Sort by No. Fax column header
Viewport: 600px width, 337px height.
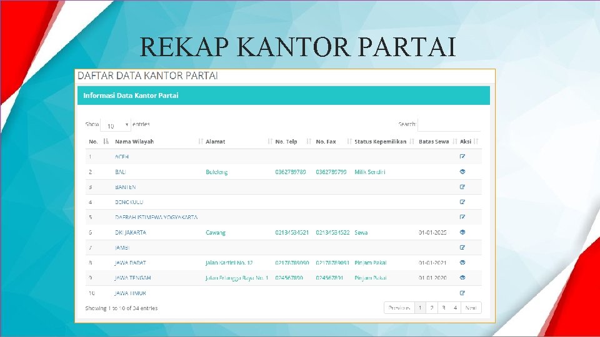click(333, 142)
